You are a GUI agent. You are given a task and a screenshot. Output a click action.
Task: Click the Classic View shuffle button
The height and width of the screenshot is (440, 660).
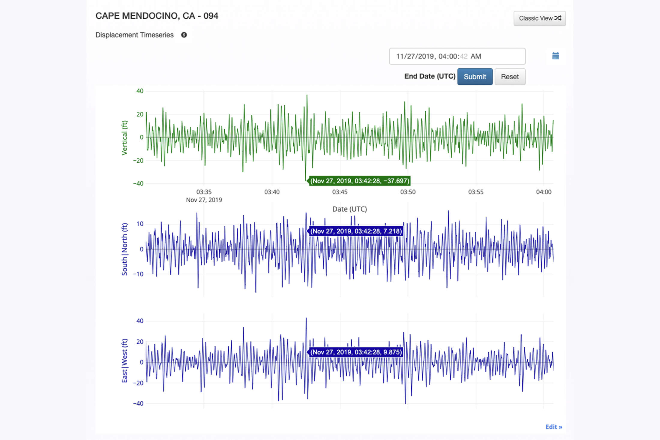pos(539,18)
